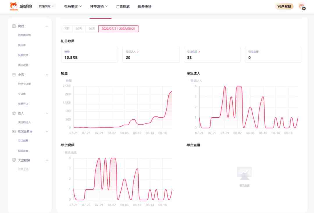Go to 广告投放 page
The width and height of the screenshot is (314, 213).
123,6
